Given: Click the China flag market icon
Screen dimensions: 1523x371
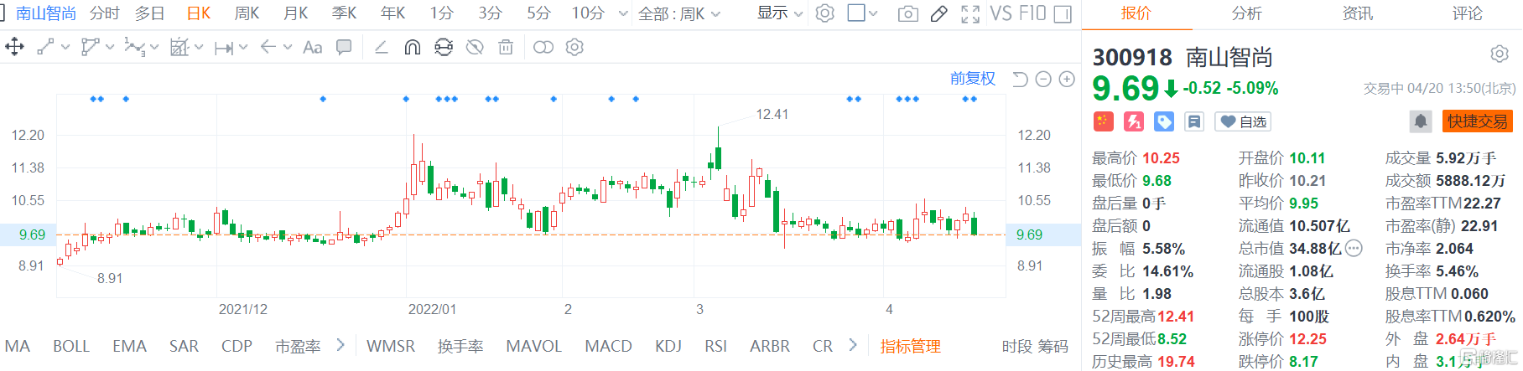Looking at the screenshot, I should click(x=1103, y=121).
